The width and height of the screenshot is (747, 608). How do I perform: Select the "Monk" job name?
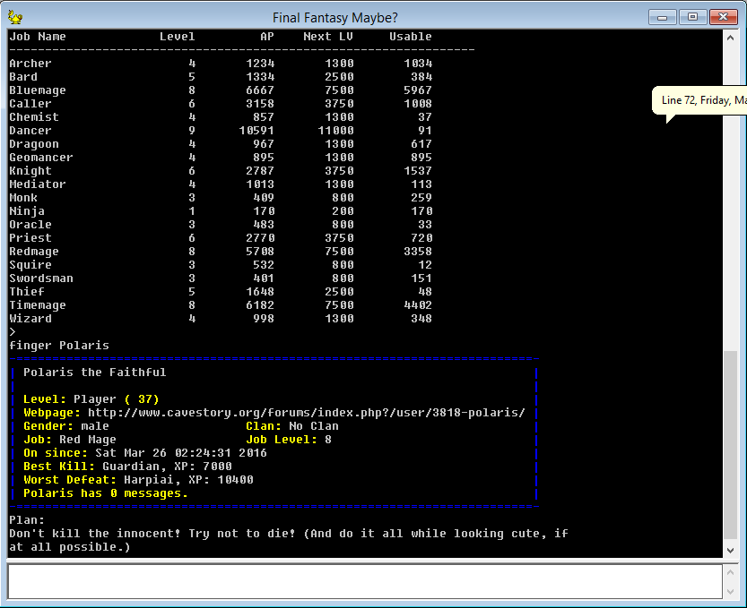(23, 197)
